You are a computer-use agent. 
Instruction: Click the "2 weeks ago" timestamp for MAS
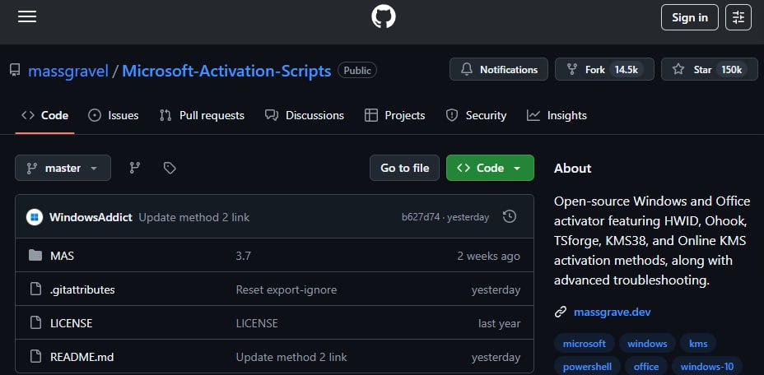tap(488, 256)
